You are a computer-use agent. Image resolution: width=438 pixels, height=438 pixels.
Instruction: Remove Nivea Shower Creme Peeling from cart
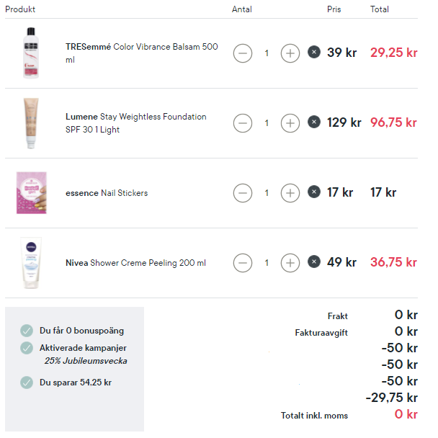coord(314,262)
